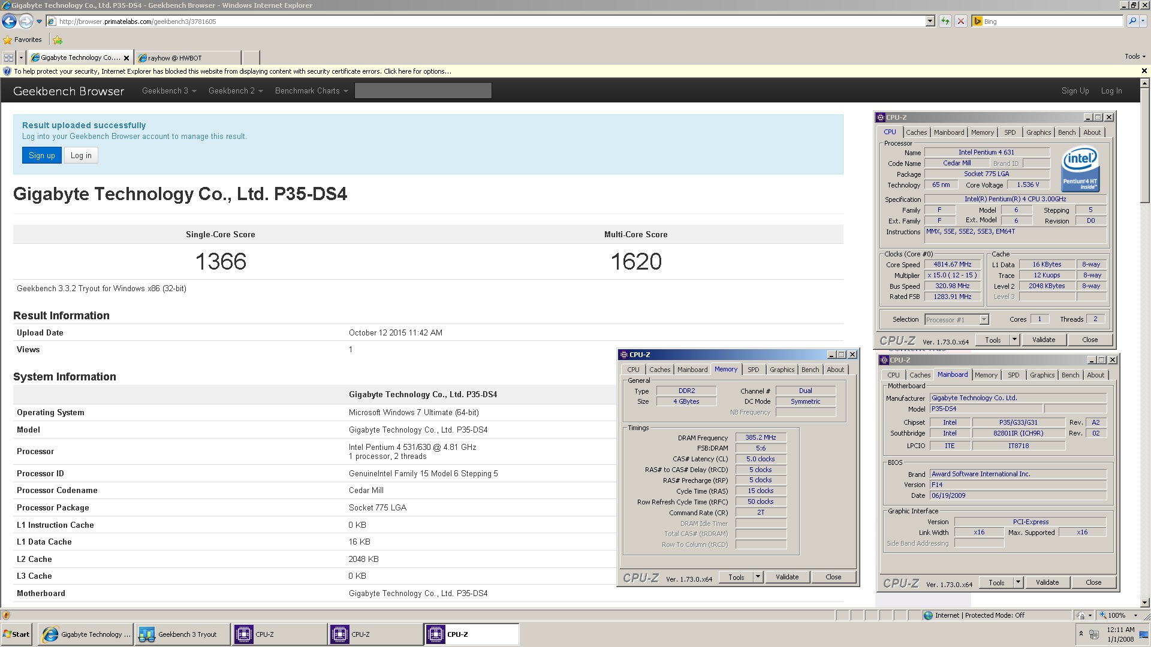Click the security shield icon in info bar

7,71
